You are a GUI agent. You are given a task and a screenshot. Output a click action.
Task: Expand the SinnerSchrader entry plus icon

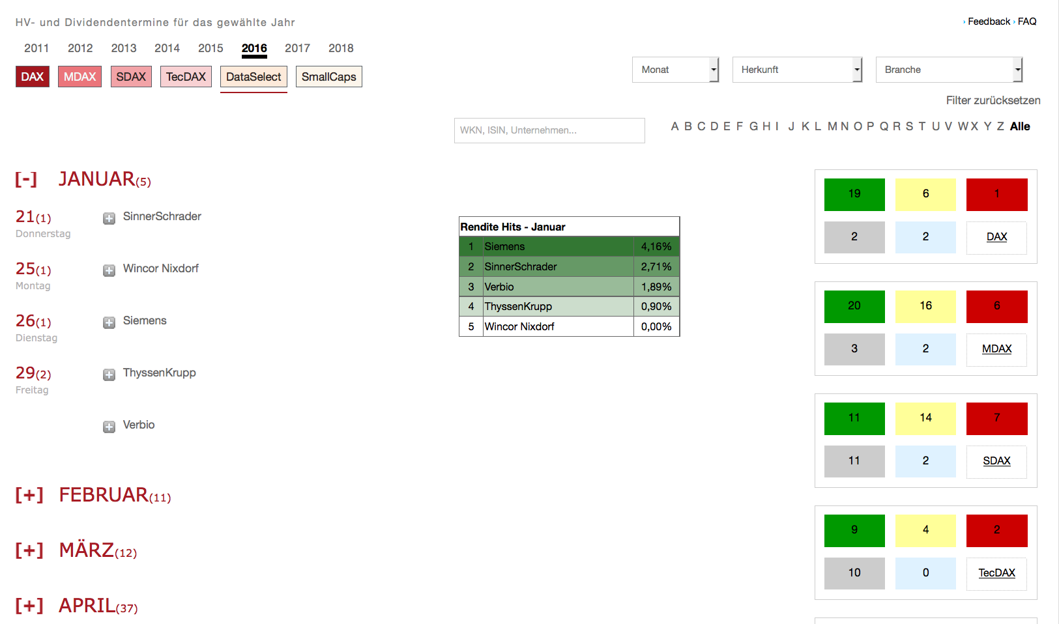[109, 218]
